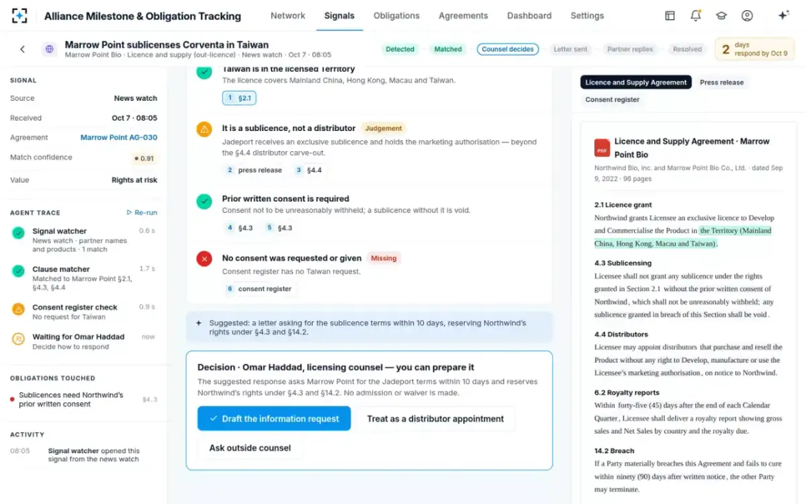Click the Counsel decides stage pill
Image resolution: width=806 pixels, height=504 pixels.
(508, 49)
